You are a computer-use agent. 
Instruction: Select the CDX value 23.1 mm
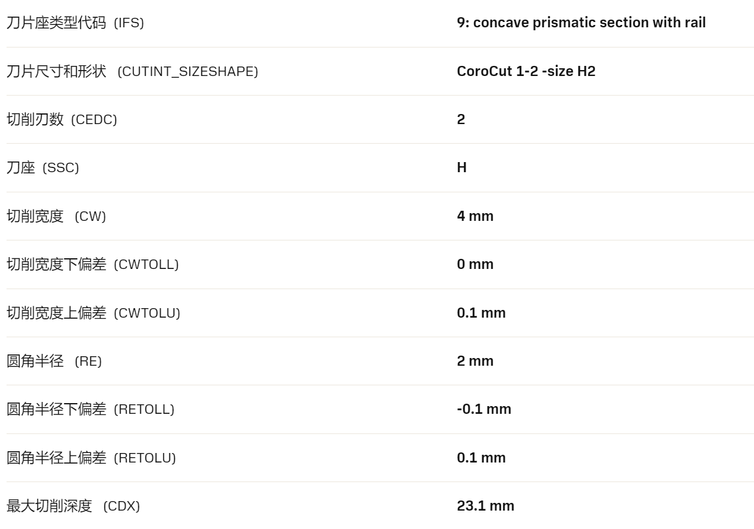[x=485, y=506]
